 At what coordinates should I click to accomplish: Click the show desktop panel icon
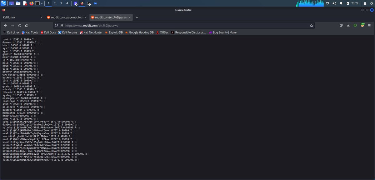pos(11,3)
